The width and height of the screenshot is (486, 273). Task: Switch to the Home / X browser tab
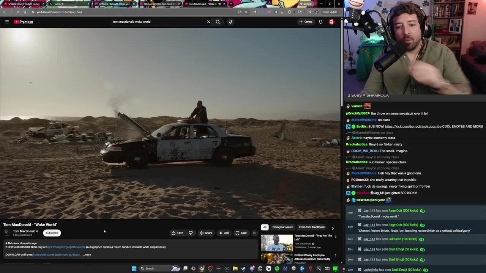pos(69,4)
